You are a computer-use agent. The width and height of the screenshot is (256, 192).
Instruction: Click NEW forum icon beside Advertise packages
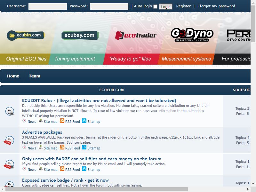pos(9,140)
